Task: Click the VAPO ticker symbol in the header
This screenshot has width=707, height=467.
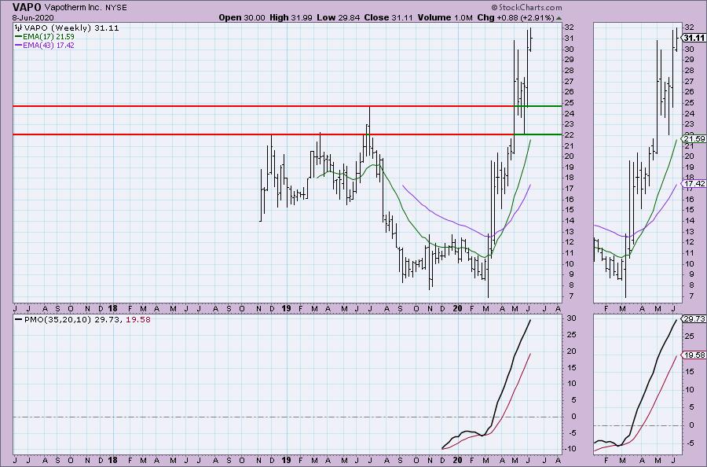Action: pyautogui.click(x=27, y=7)
